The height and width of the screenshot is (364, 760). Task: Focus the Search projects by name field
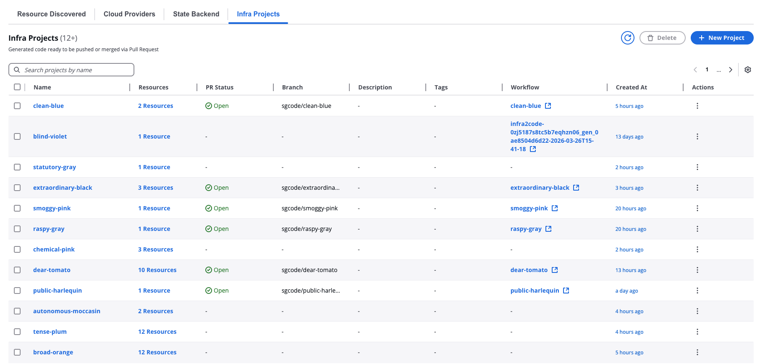click(71, 70)
